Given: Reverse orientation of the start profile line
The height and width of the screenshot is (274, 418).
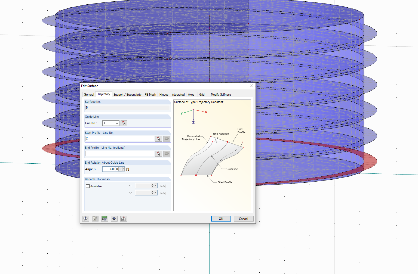Looking at the screenshot, I should click(x=166, y=138).
